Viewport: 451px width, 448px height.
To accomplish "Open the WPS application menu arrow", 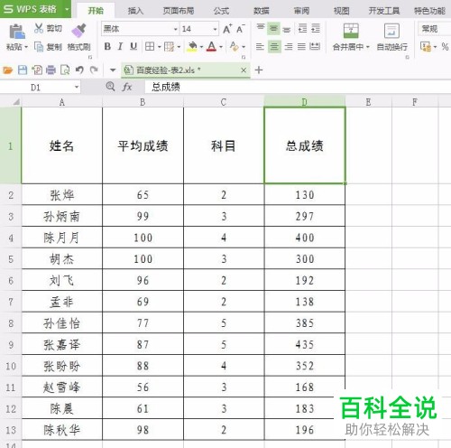I will tap(67, 9).
